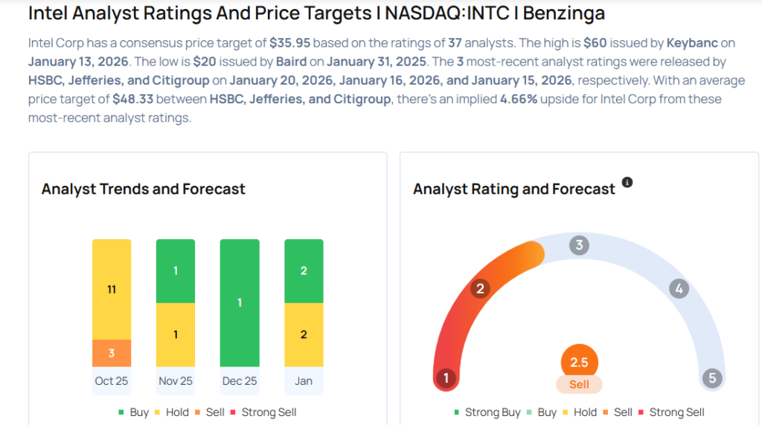Click the Nov 25 green Buy bar segment
The image size is (762, 425).
176,271
